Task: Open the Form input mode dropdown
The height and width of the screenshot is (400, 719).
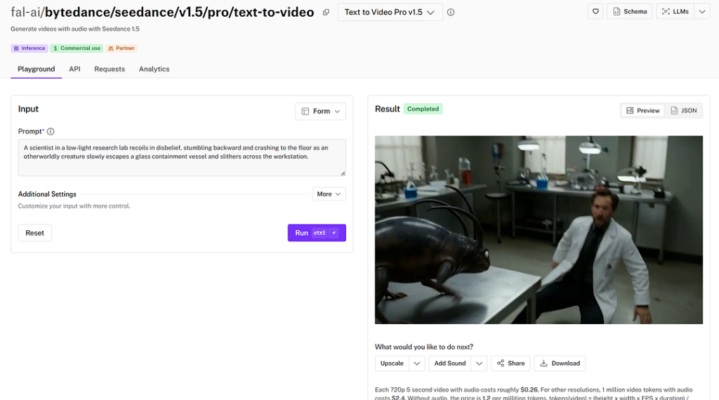Action: (320, 112)
